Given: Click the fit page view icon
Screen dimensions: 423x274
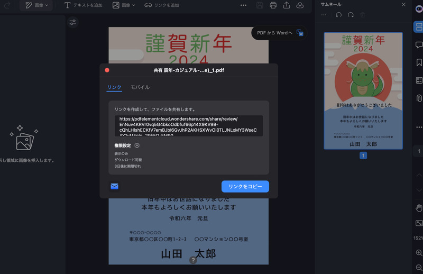Looking at the screenshot, I should tap(419, 223).
